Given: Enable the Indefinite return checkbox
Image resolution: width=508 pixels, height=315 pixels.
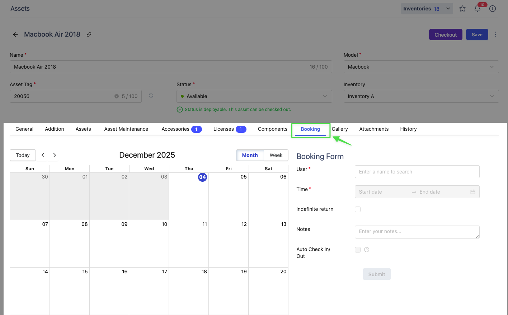Looking at the screenshot, I should pos(358,209).
